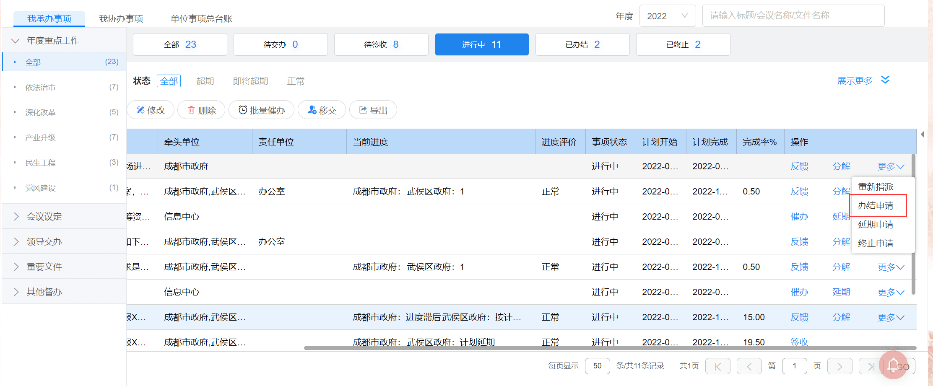Open the 单位事项总台账 tab

pyautogui.click(x=201, y=19)
